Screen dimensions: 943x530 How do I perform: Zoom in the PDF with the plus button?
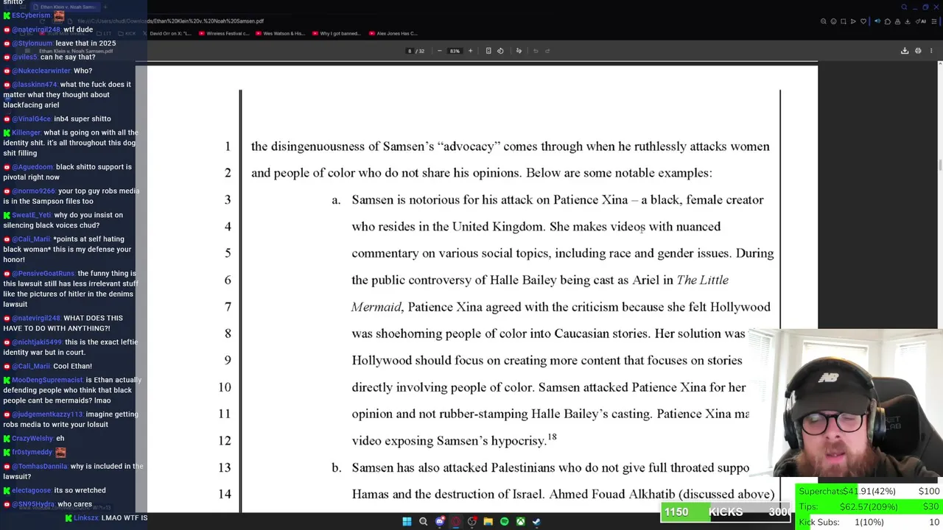[470, 51]
